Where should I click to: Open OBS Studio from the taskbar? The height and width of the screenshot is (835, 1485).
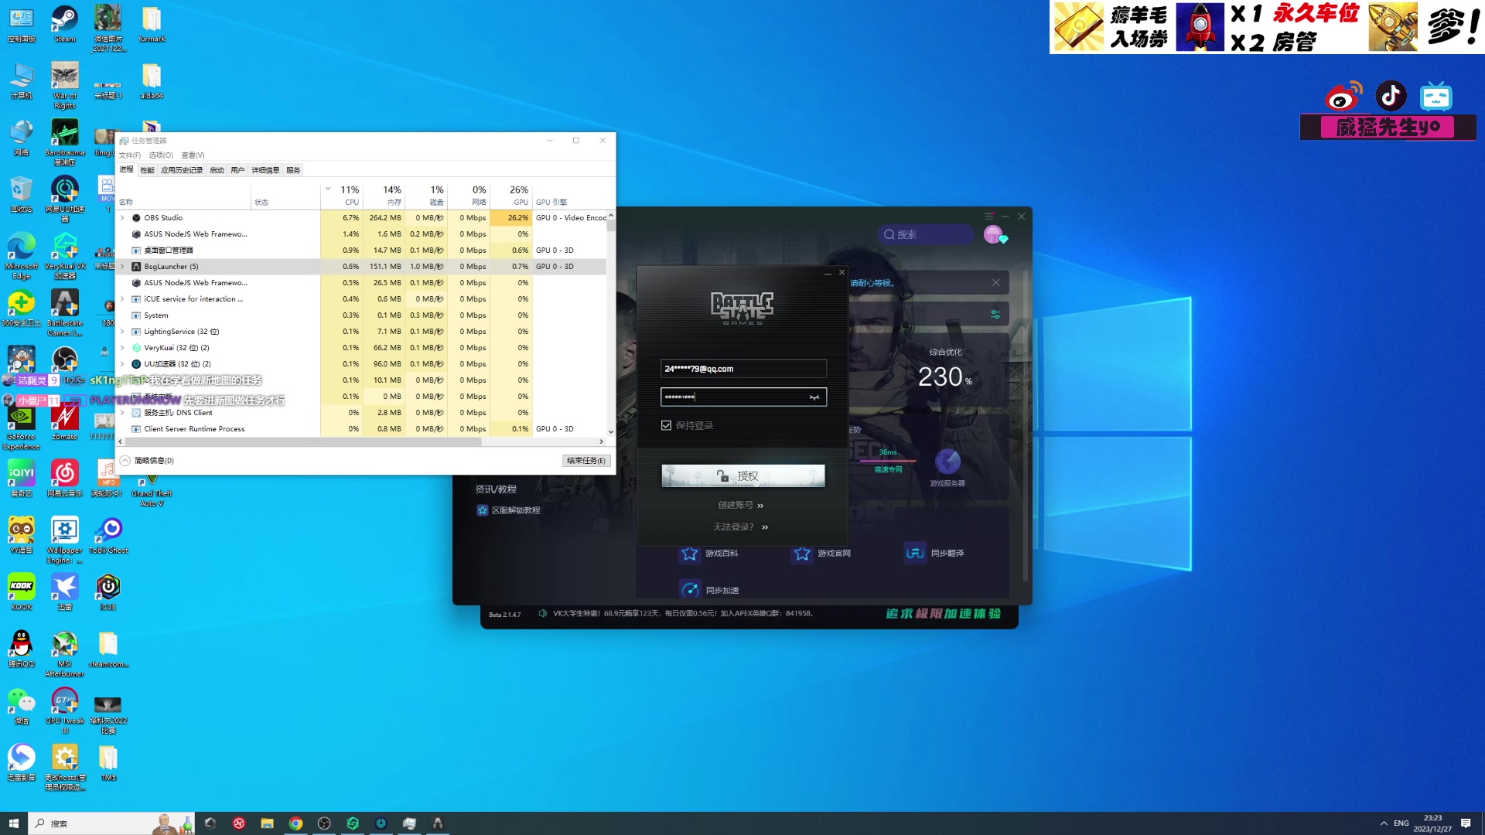pyautogui.click(x=324, y=823)
